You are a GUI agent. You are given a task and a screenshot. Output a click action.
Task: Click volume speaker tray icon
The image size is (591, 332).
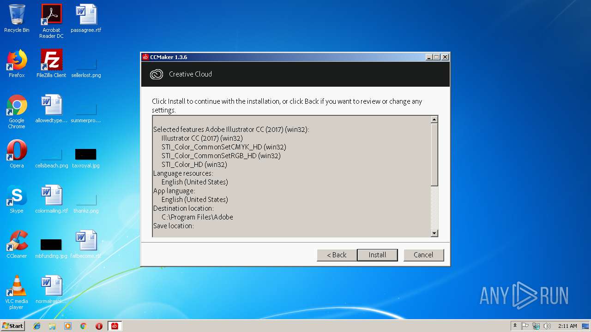click(x=547, y=326)
